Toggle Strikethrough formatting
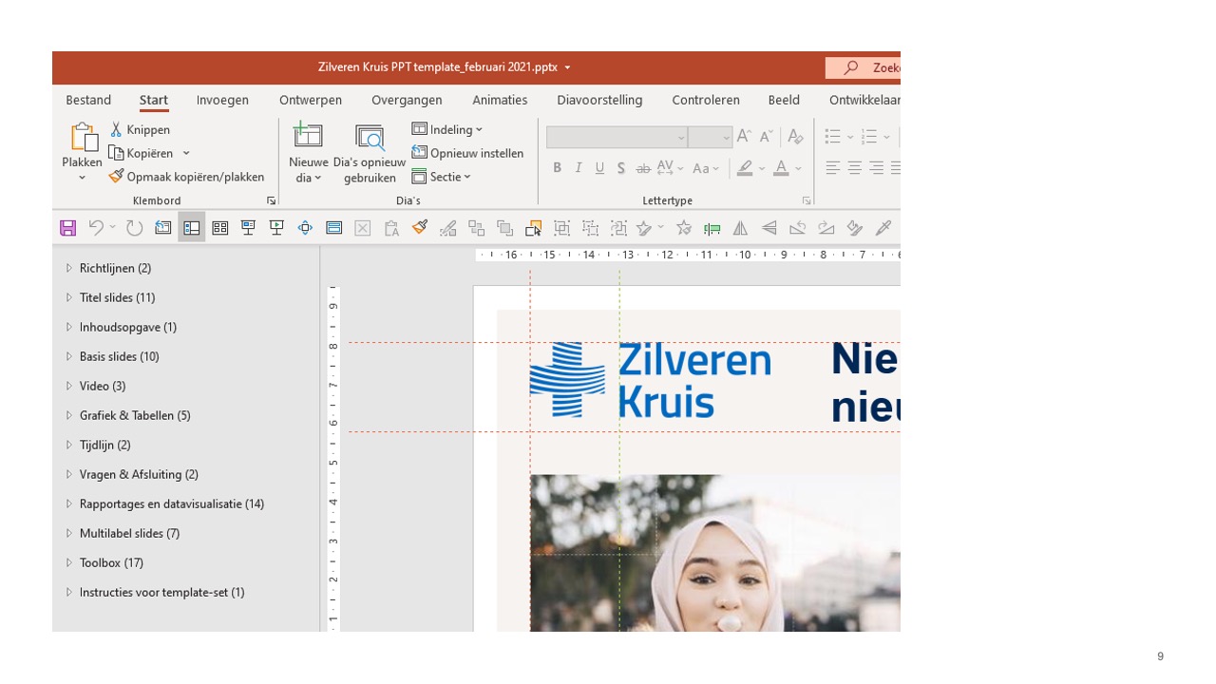Viewport: 1216px width, 684px height. [643, 168]
